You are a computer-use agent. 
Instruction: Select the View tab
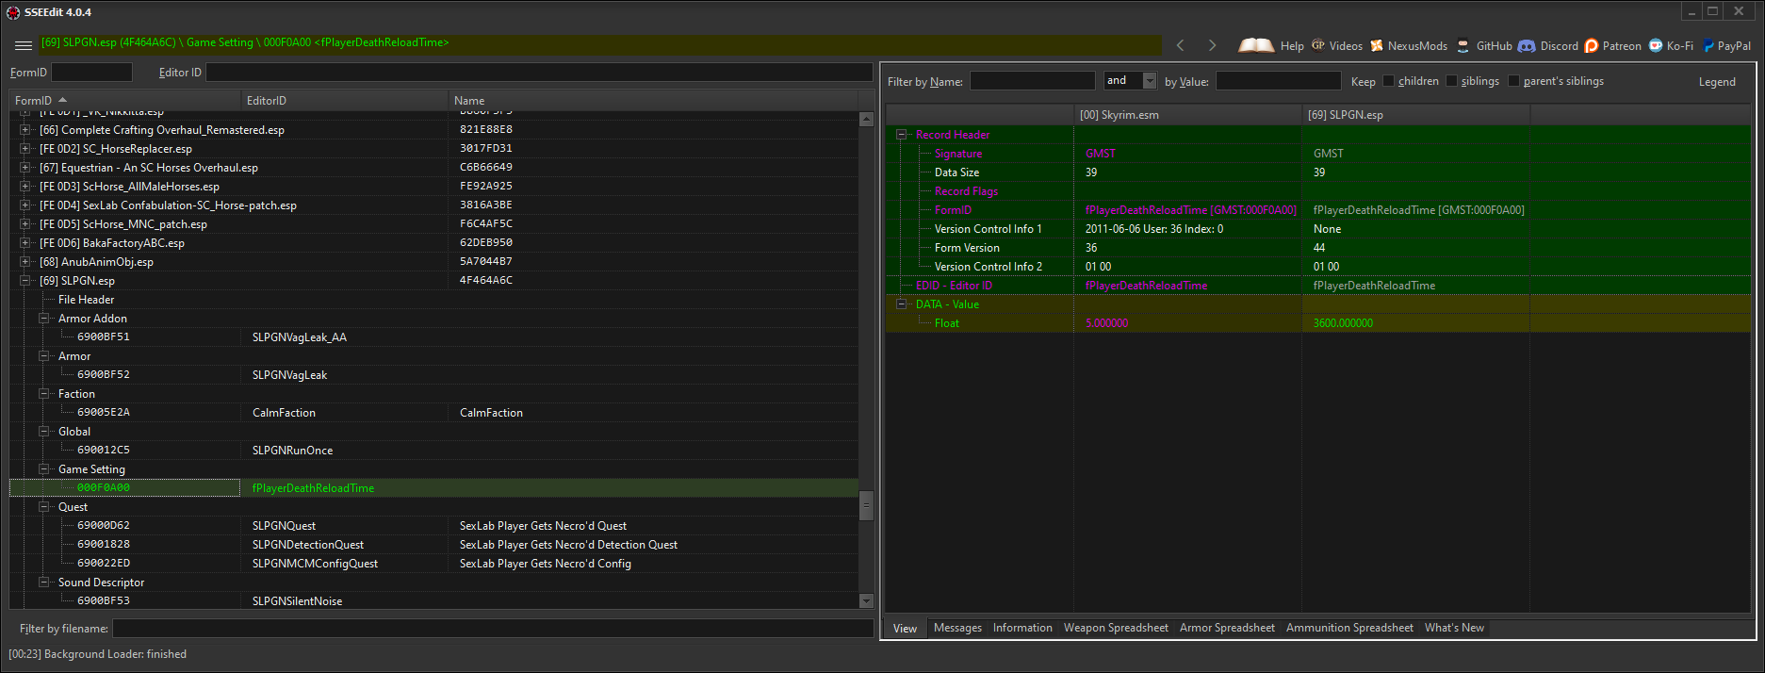pyautogui.click(x=905, y=629)
